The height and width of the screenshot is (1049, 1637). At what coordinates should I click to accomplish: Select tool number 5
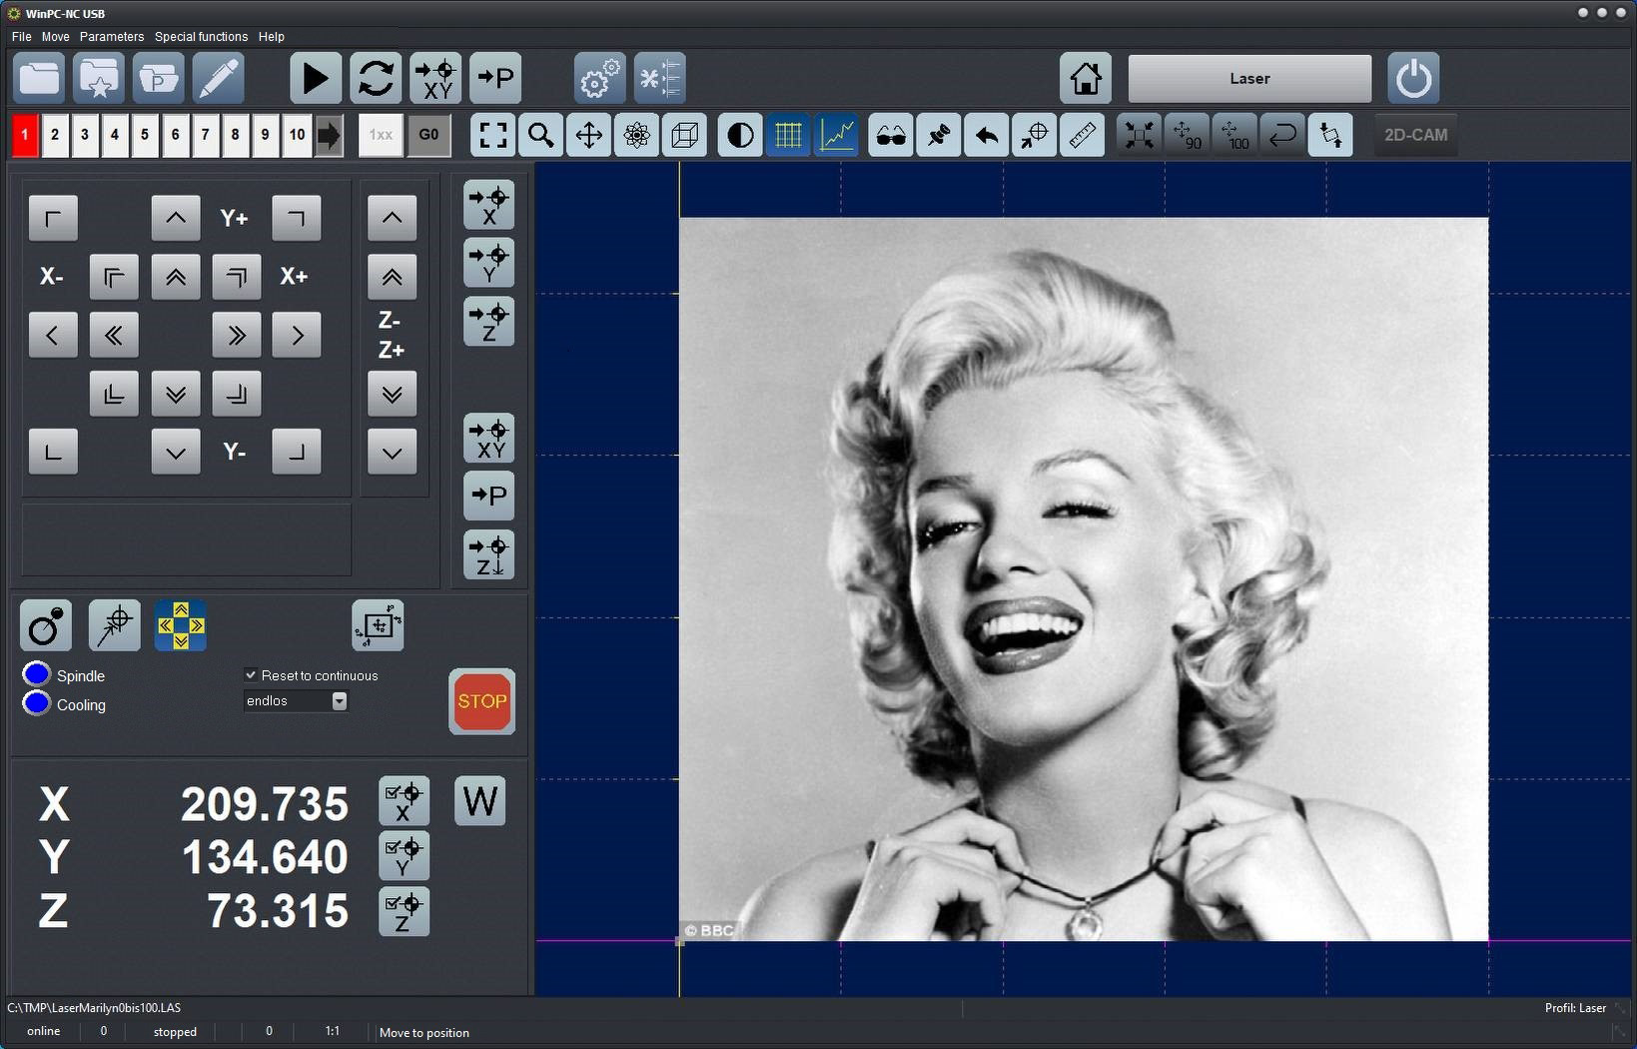click(145, 135)
